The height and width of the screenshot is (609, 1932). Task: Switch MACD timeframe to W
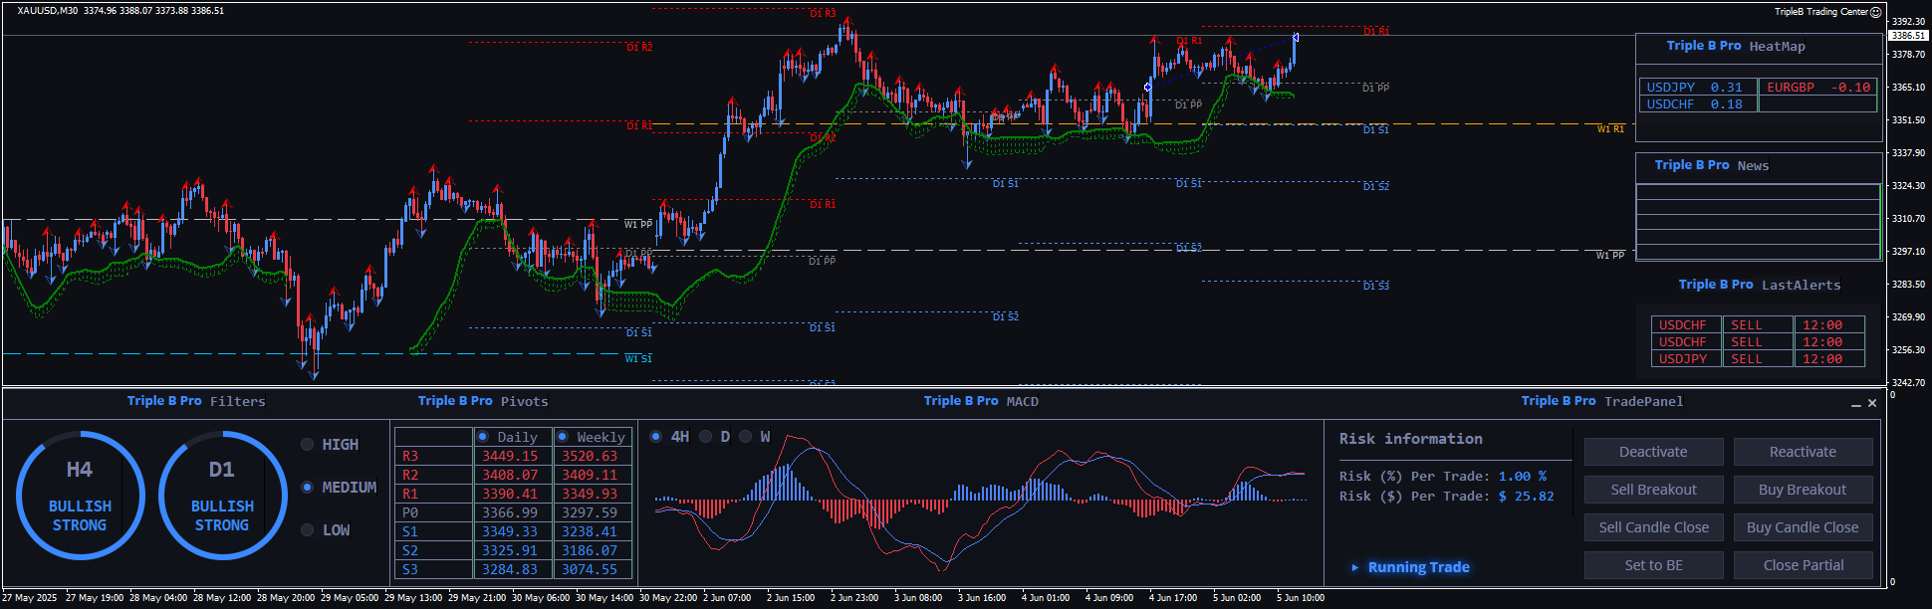pos(745,437)
